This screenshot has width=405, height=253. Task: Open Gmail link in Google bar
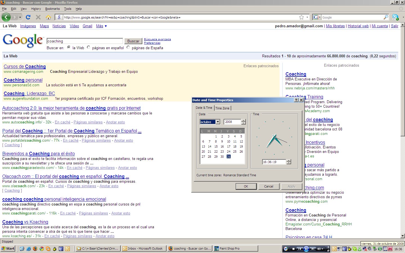click(x=87, y=26)
